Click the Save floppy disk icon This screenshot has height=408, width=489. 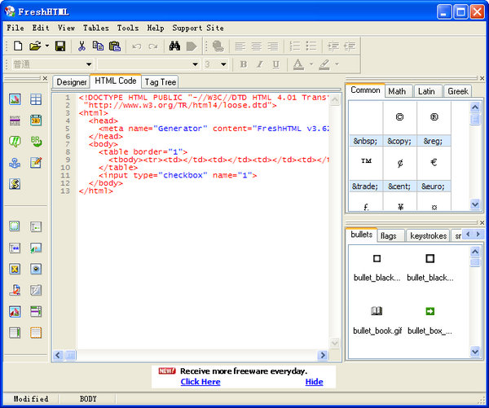(60, 46)
